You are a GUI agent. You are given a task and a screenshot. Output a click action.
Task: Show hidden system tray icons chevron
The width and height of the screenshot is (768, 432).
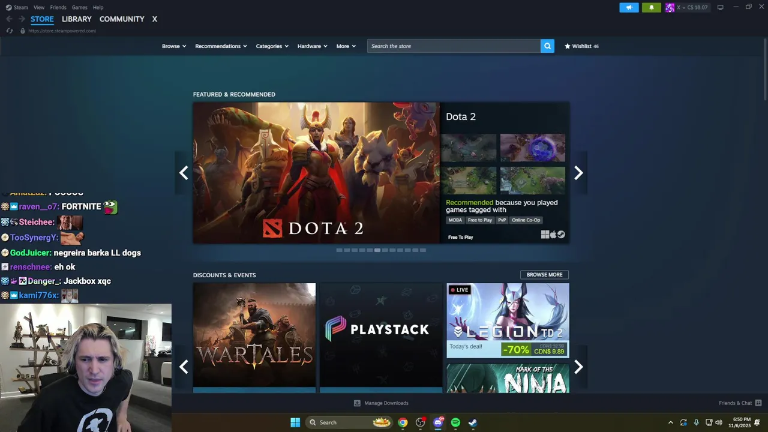pyautogui.click(x=670, y=422)
